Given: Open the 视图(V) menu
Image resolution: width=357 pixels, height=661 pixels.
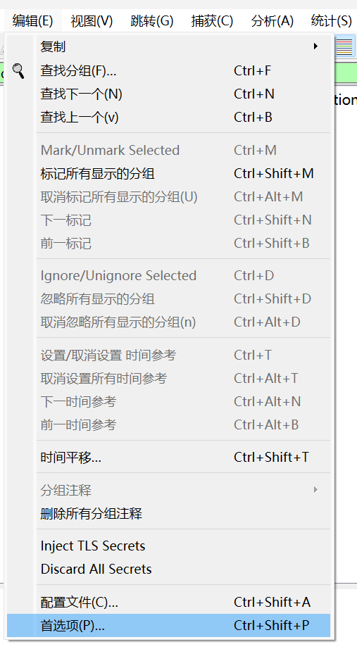Looking at the screenshot, I should click(x=92, y=20).
